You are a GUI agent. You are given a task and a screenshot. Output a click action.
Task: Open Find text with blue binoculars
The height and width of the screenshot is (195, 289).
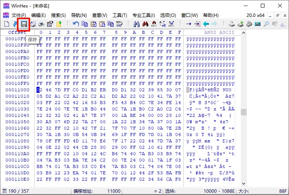click(x=137, y=24)
